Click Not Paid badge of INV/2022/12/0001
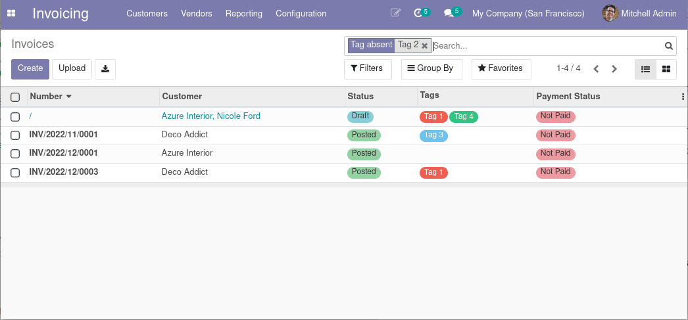 (556, 154)
